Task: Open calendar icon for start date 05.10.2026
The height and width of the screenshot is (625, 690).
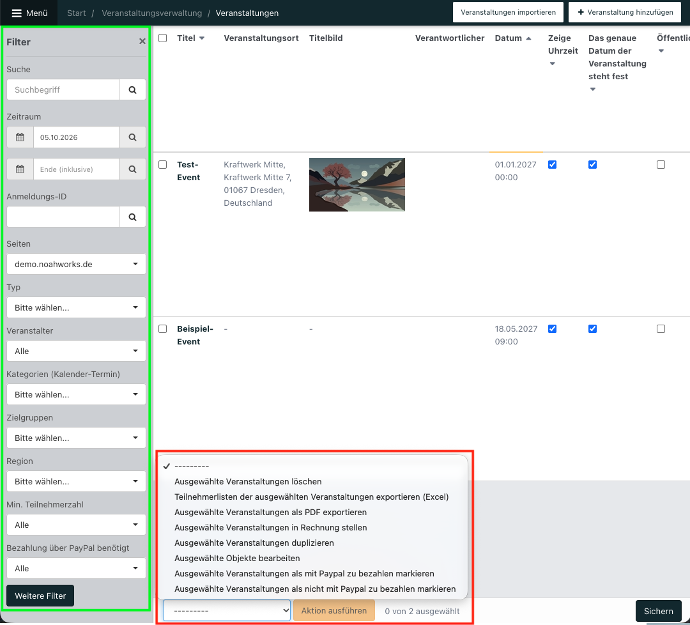Action: click(x=20, y=137)
